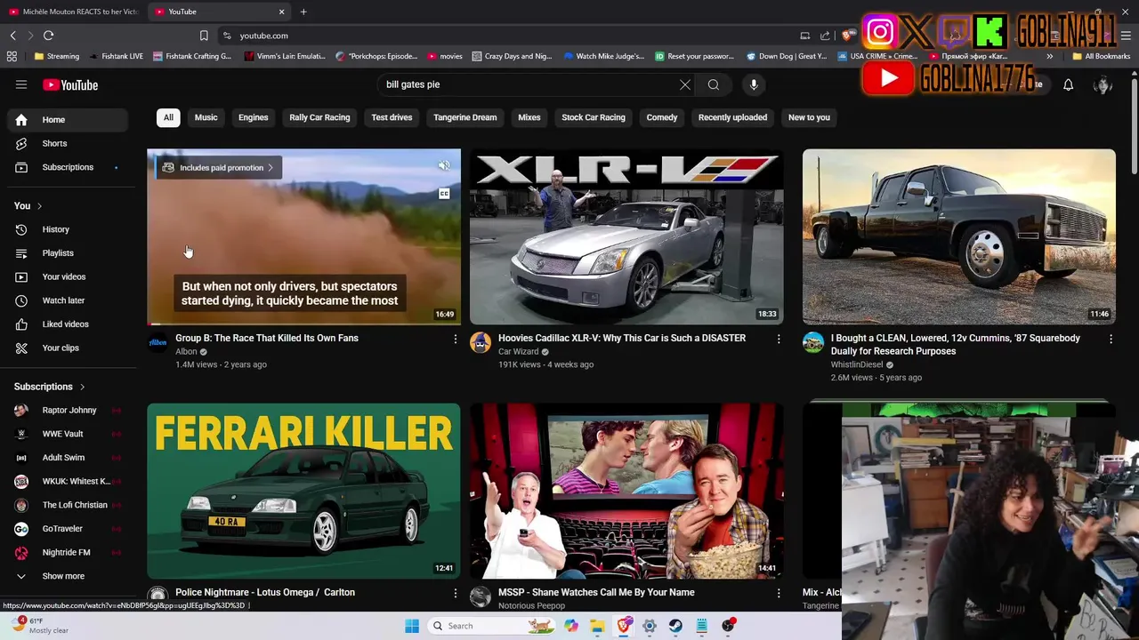Screen dimensions: 1139x640
Task: Open a new browser tab
Action: [x=303, y=12]
